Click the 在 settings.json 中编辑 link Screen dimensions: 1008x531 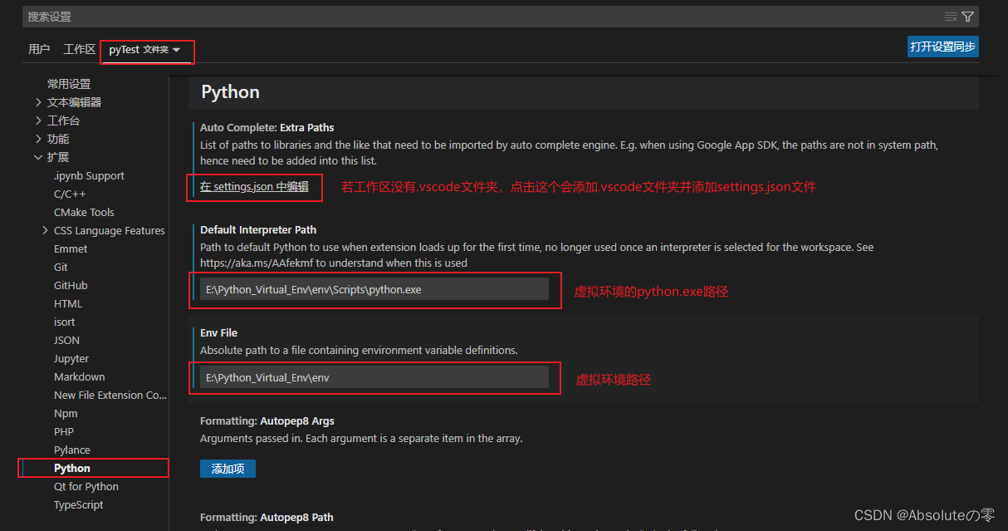(254, 187)
